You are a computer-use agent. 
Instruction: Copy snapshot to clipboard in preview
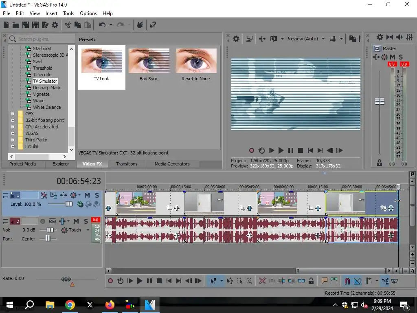pyautogui.click(x=352, y=39)
